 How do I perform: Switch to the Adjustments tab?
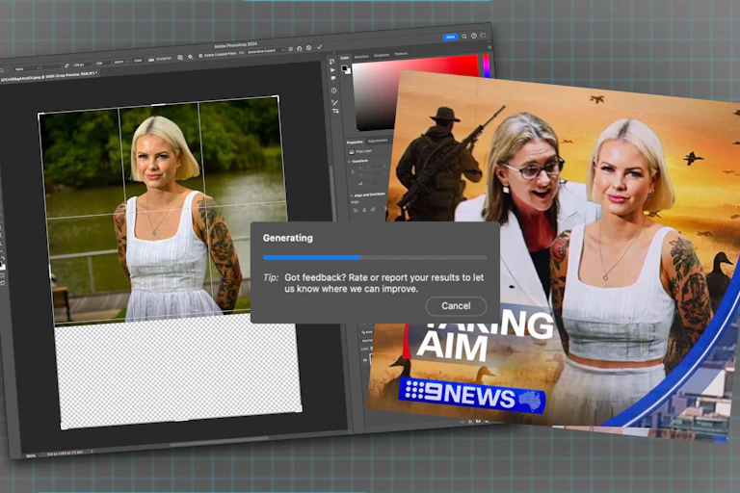[x=378, y=141]
